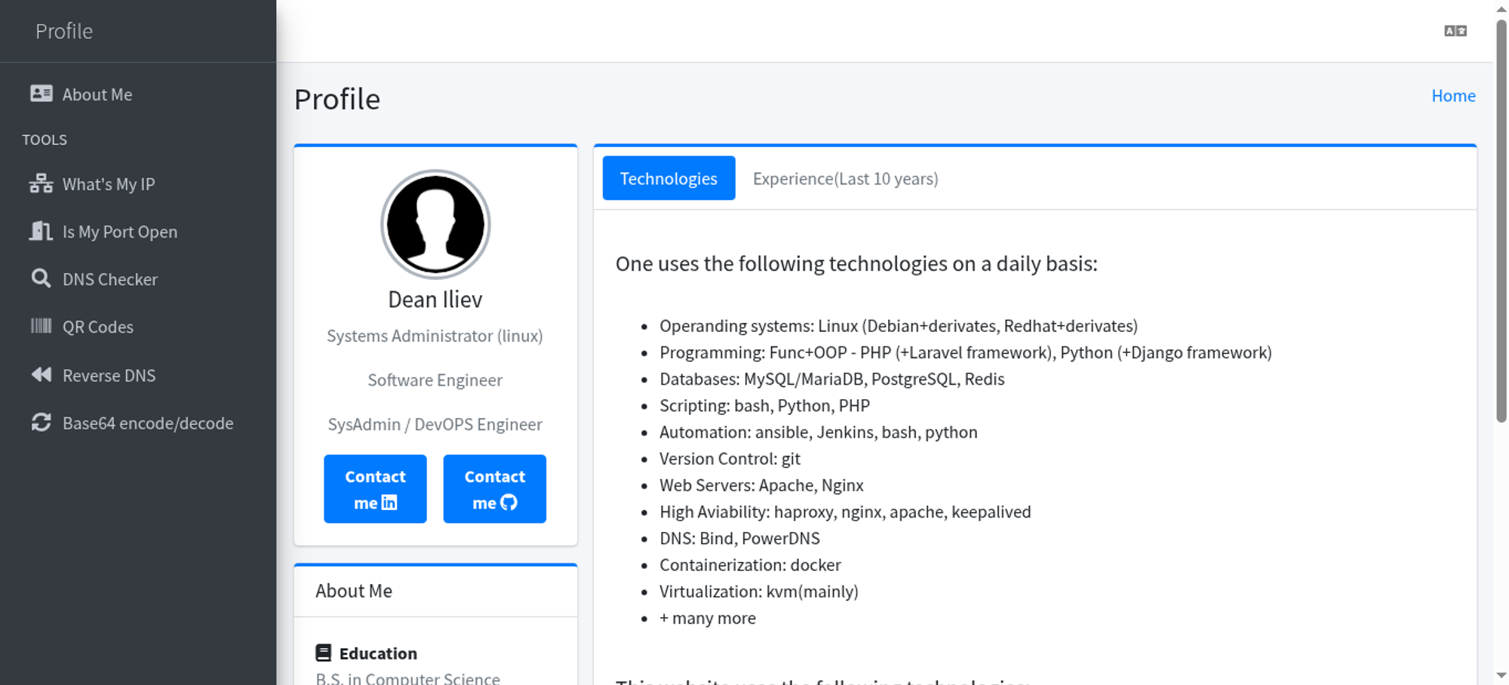Switch to Experience (Last 10 years) tab
1509x685 pixels.
(845, 179)
